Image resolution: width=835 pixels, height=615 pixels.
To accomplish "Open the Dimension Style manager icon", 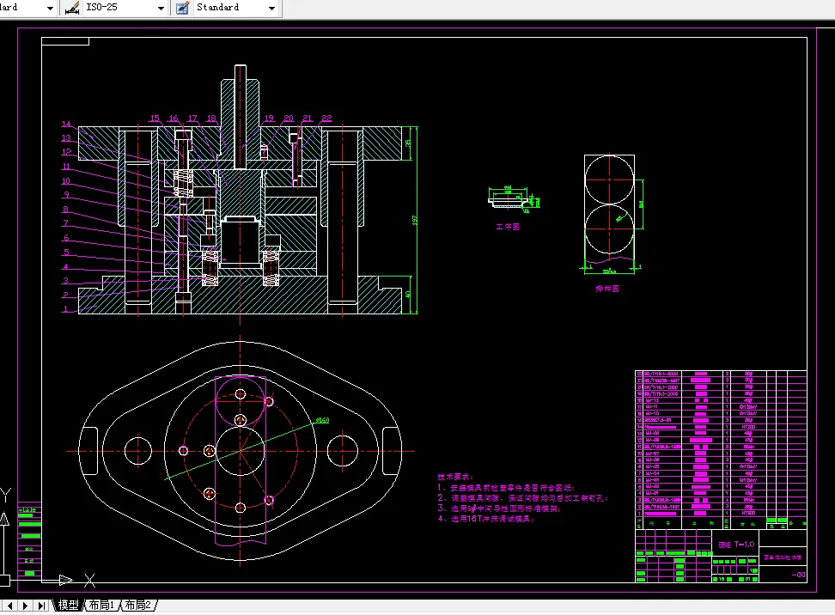I will click(72, 8).
